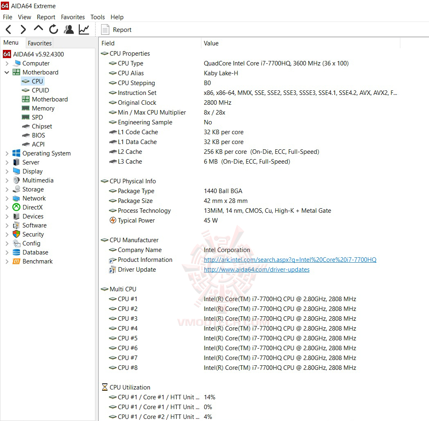
Task: Expand the DirectX tree node
Action: tap(7, 207)
